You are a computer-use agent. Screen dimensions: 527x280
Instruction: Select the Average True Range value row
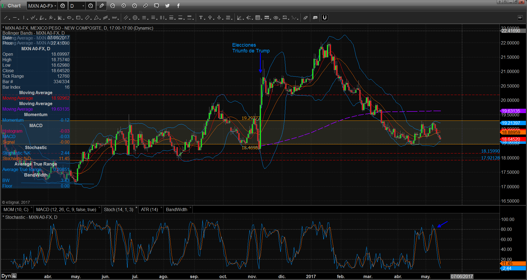click(x=36, y=170)
